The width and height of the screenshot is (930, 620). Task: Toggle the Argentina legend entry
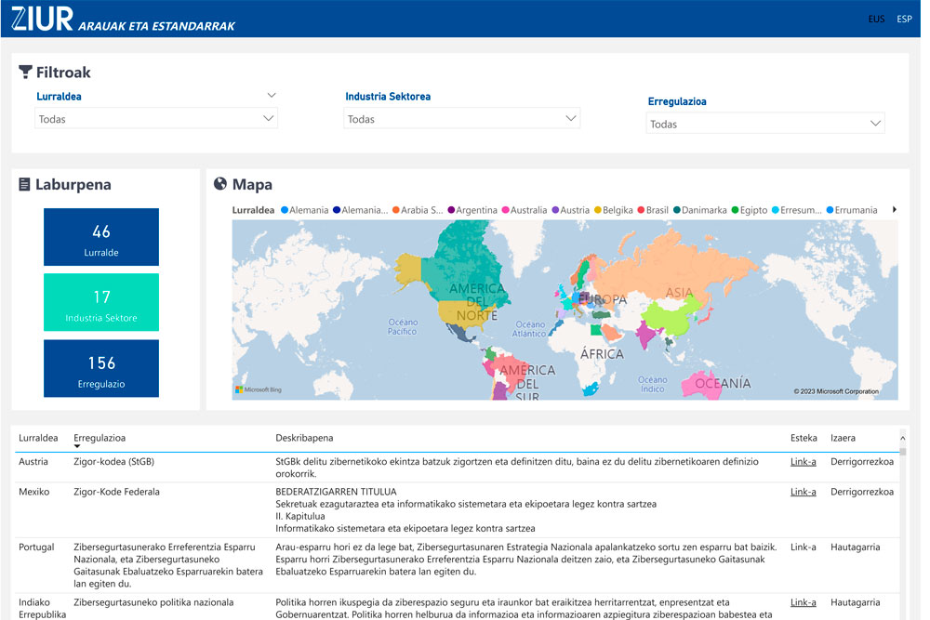point(475,210)
